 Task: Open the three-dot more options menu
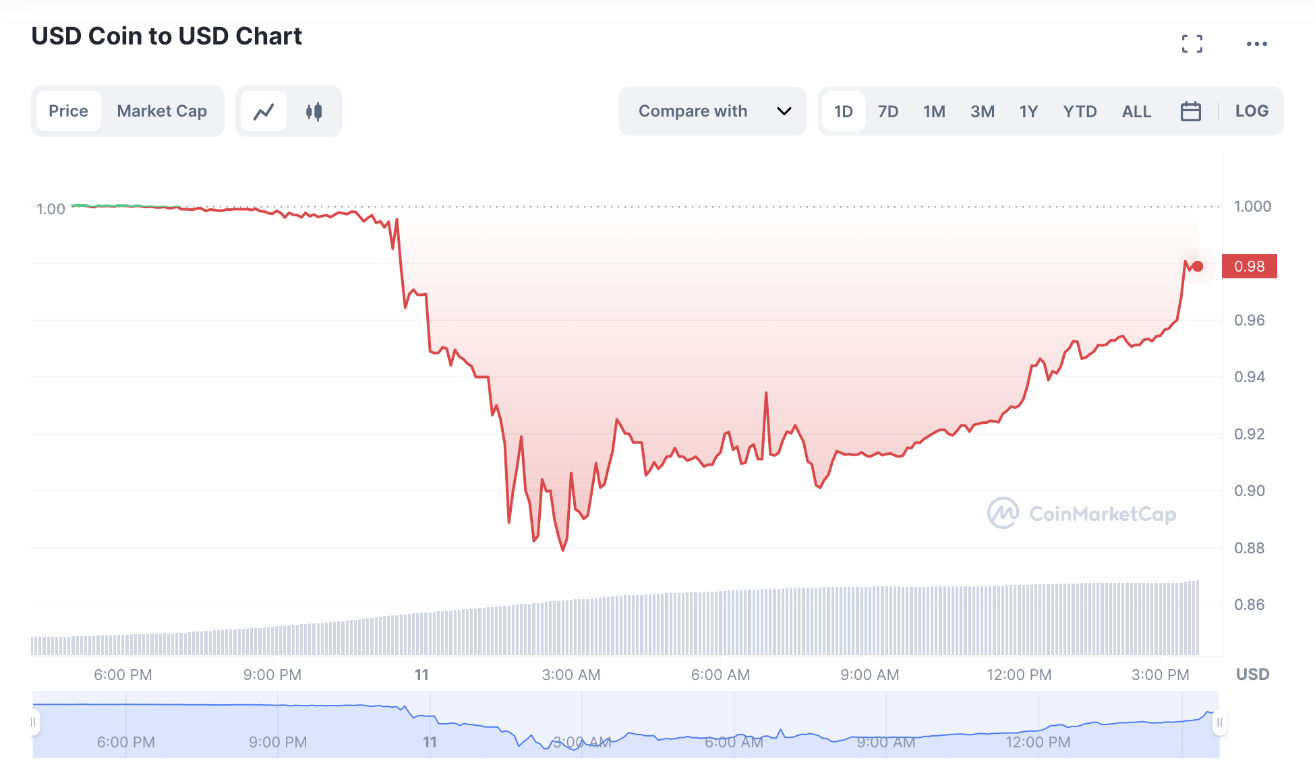tap(1256, 44)
